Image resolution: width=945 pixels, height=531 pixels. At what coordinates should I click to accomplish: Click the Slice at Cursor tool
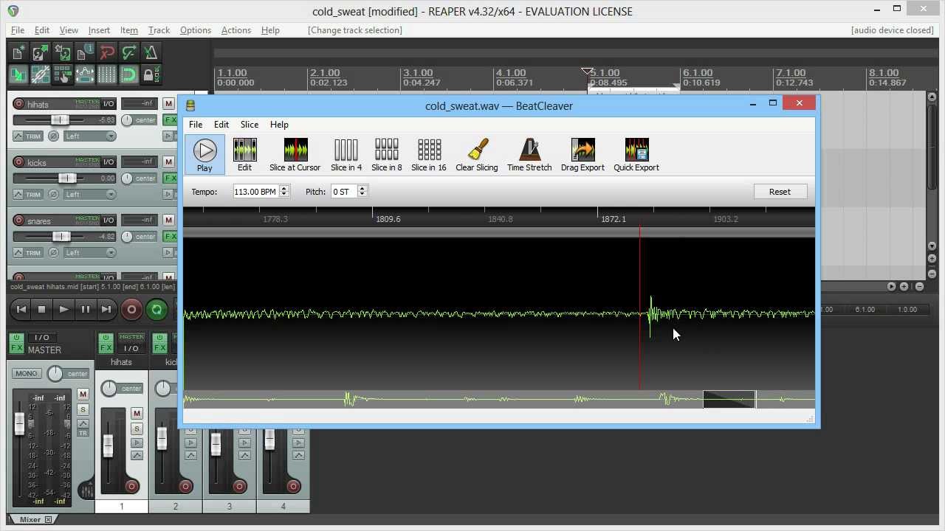pos(295,154)
